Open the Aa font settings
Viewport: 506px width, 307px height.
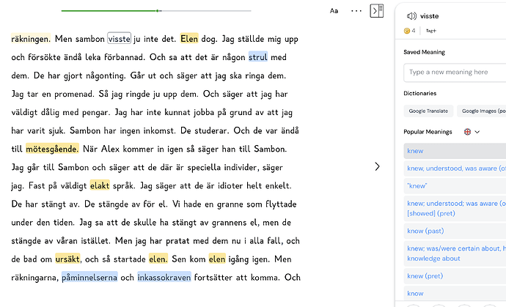(x=334, y=11)
